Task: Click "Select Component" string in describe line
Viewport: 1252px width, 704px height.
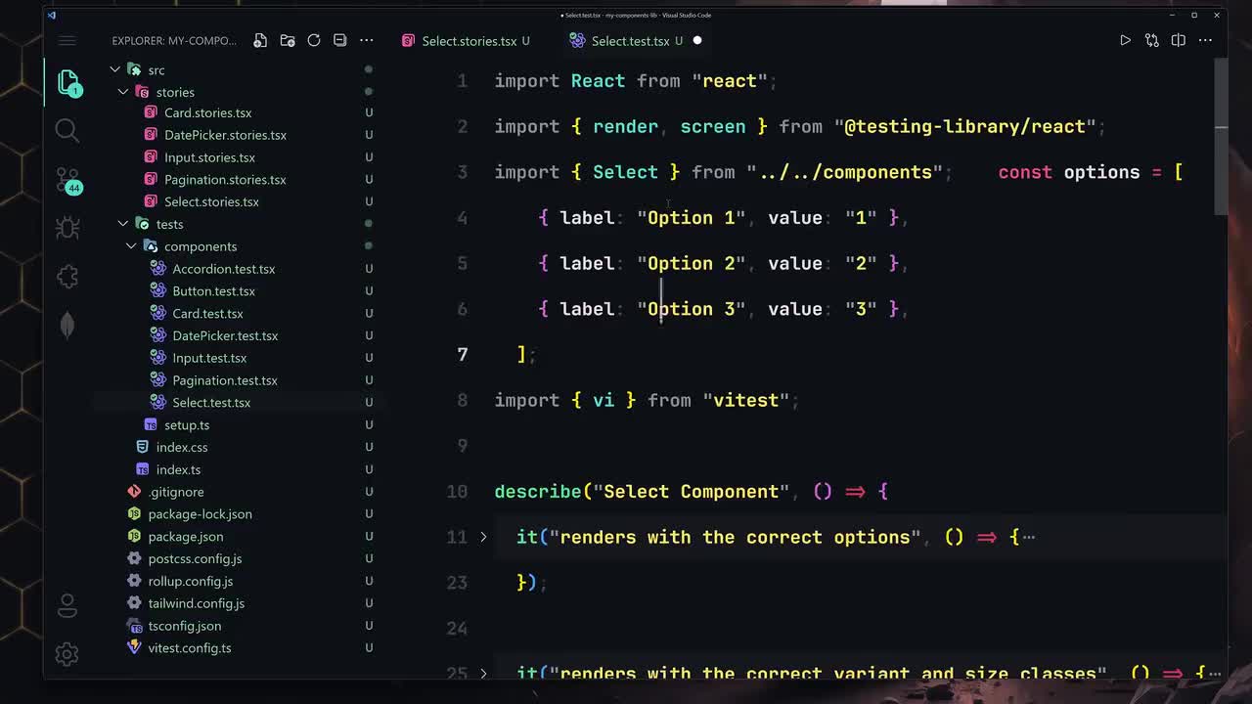Action: tap(691, 492)
